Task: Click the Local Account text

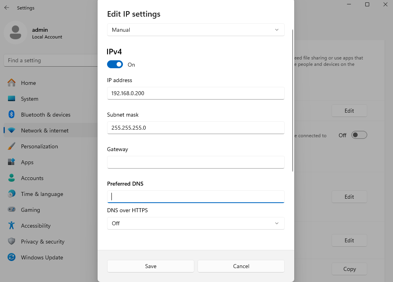Action: click(47, 37)
